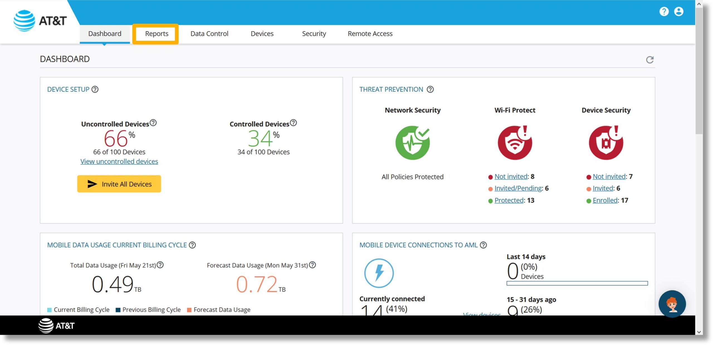
Task: Click the AT&T logo in the header
Action: click(x=40, y=21)
